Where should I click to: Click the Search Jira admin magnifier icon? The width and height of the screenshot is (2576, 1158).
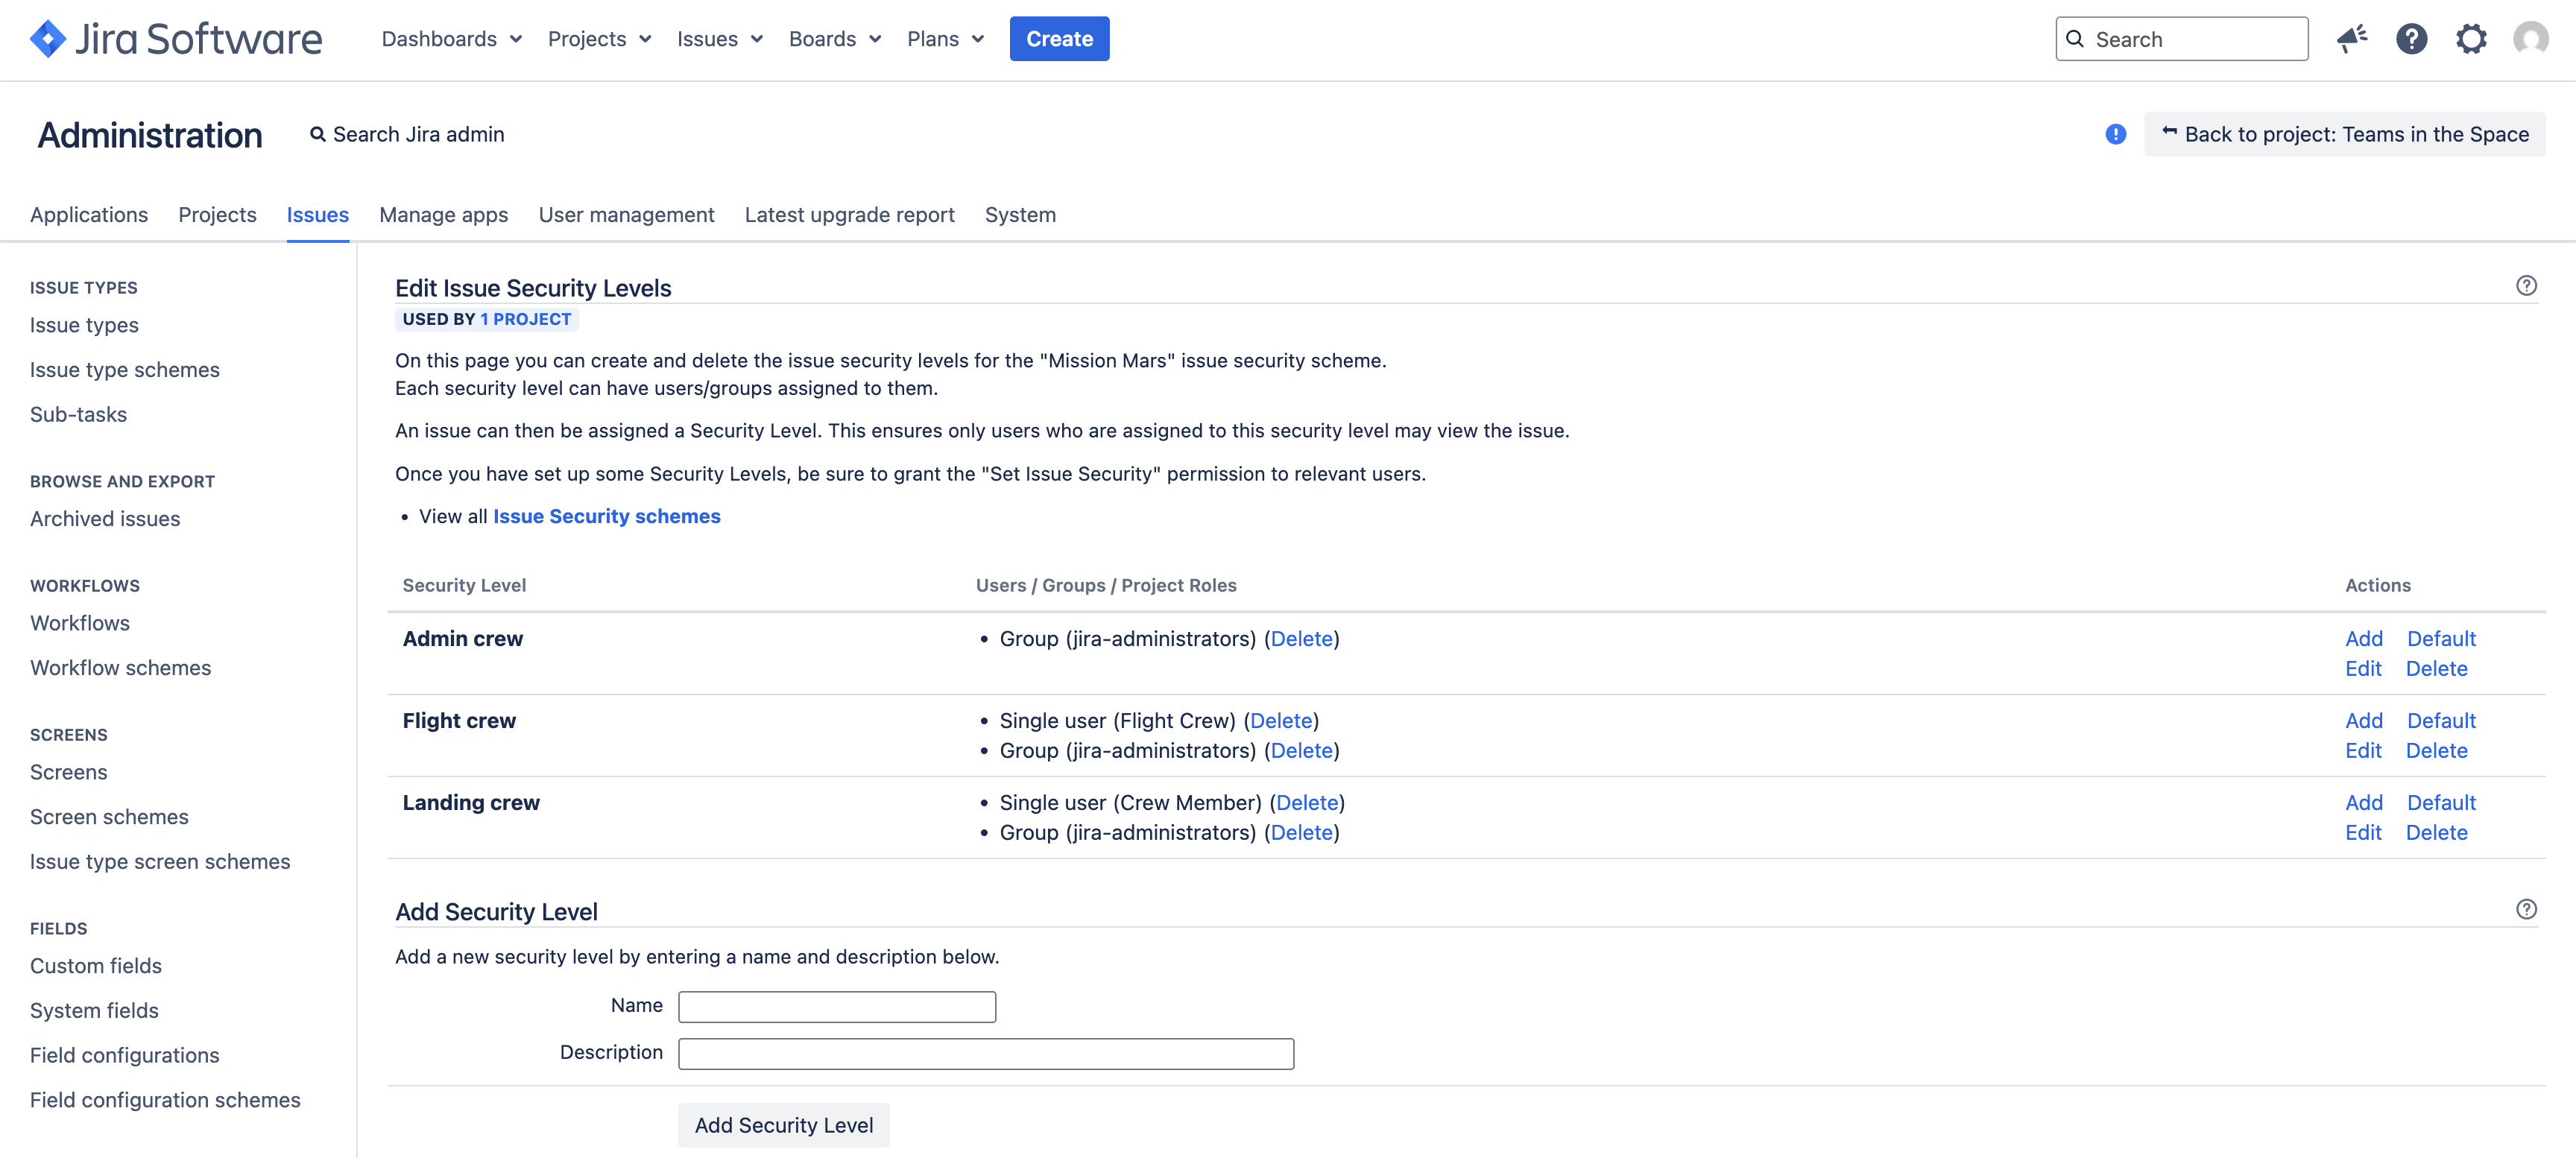tap(318, 133)
